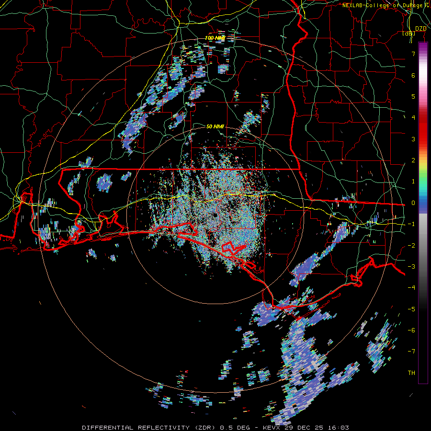
Task: Select the -2 dB scale label
Action: point(411,246)
